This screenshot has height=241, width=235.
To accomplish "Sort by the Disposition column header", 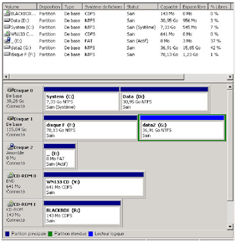I will point(49,7).
